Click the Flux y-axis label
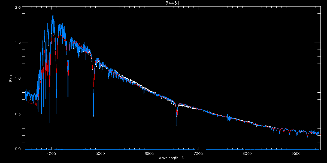 coord(11,78)
